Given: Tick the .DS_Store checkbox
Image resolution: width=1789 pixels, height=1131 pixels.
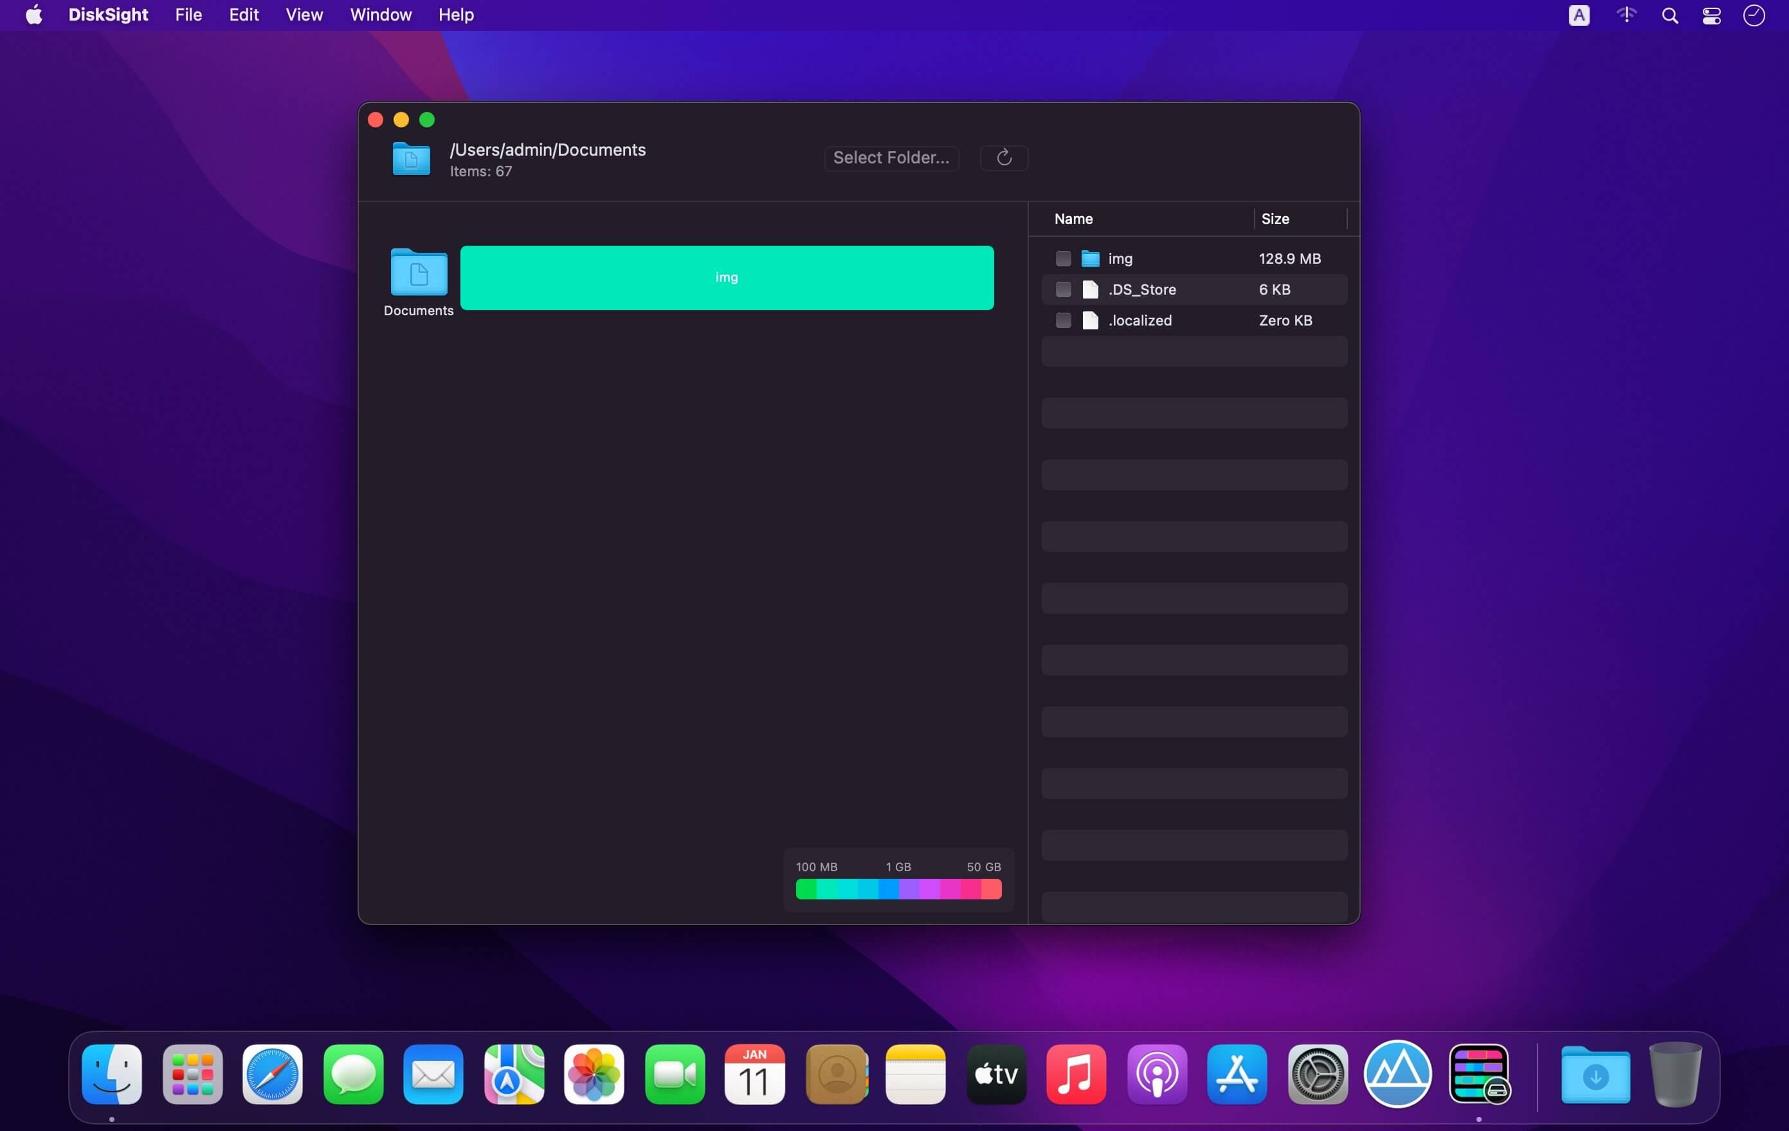Looking at the screenshot, I should (x=1063, y=290).
